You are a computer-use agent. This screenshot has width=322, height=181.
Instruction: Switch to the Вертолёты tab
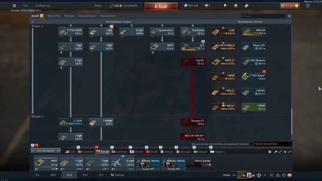54,16
